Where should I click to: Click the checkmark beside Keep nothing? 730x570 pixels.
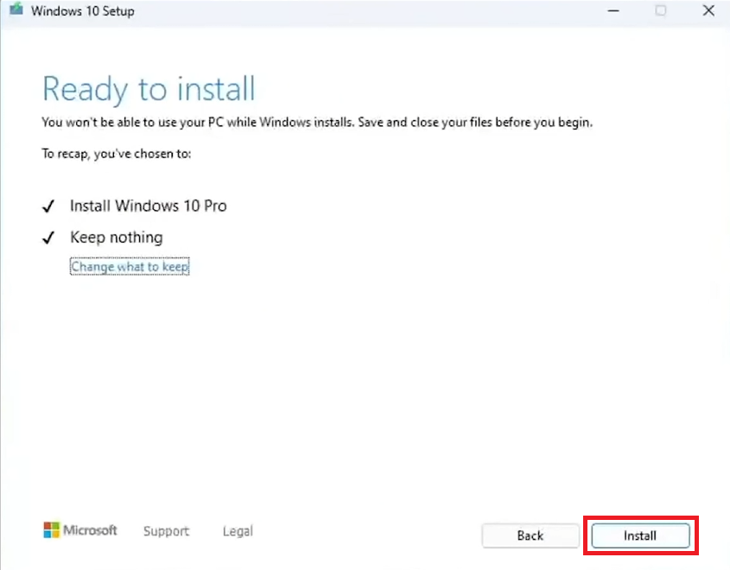(x=48, y=237)
